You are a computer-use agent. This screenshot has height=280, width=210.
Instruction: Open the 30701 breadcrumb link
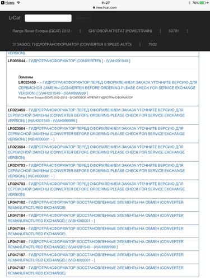174,31
